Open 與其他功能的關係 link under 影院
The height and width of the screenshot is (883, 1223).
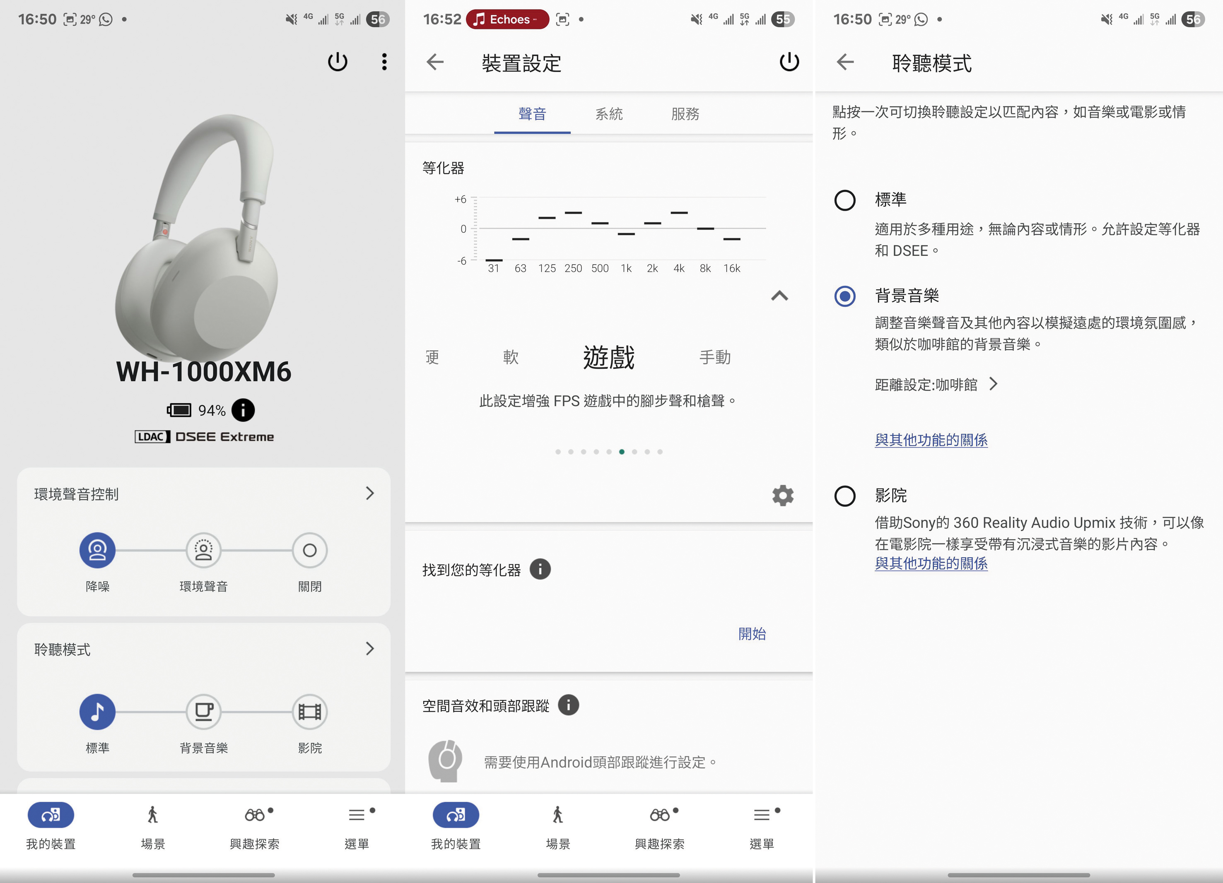(x=931, y=563)
